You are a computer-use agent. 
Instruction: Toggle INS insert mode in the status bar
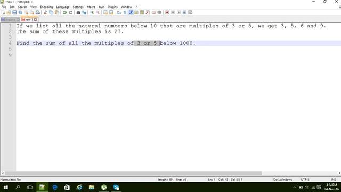click(x=334, y=180)
